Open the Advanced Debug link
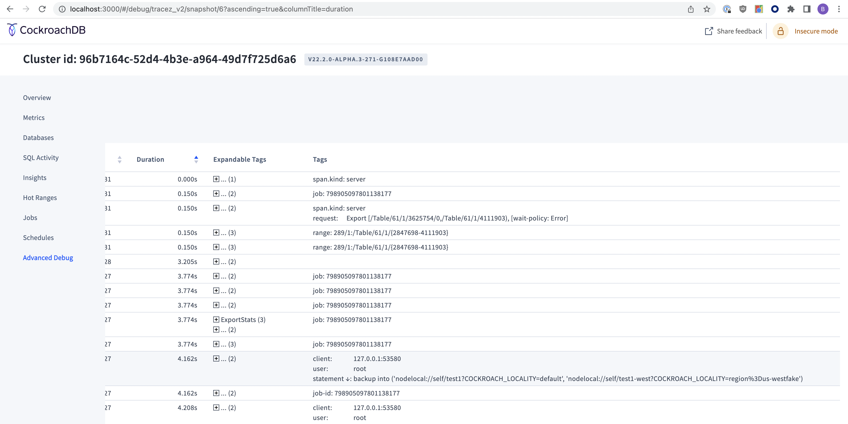Viewport: 848px width, 424px height. 48,258
